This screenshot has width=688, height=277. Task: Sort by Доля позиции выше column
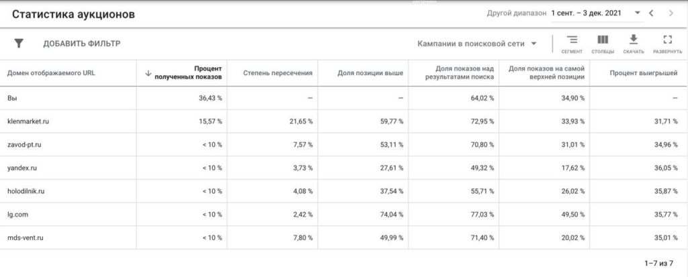[x=370, y=73]
